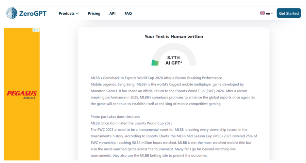
Task: Open the FAQ menu item
Action: point(128,14)
